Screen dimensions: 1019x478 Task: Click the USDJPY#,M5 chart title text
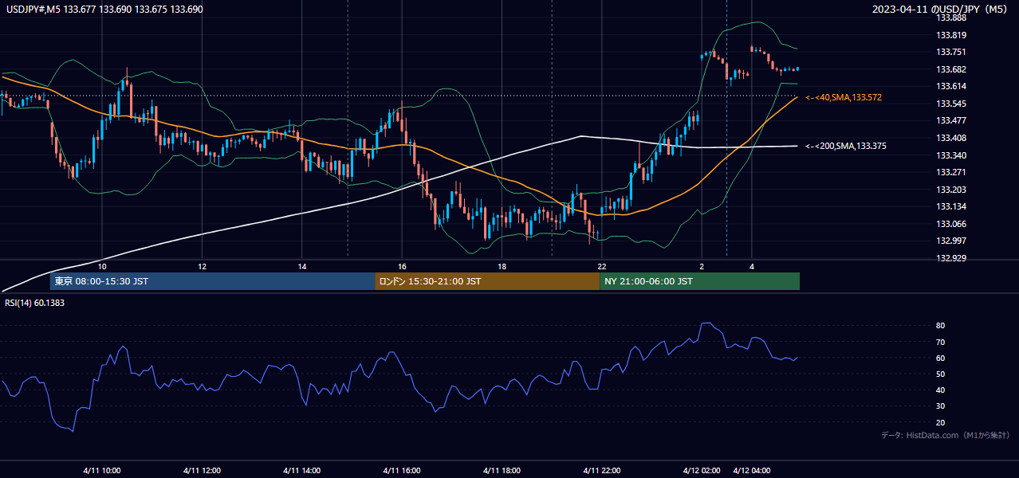(x=104, y=10)
